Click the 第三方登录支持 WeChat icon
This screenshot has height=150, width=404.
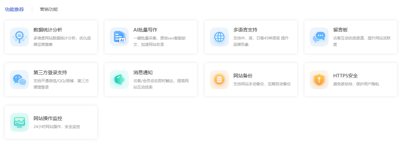tap(19, 79)
